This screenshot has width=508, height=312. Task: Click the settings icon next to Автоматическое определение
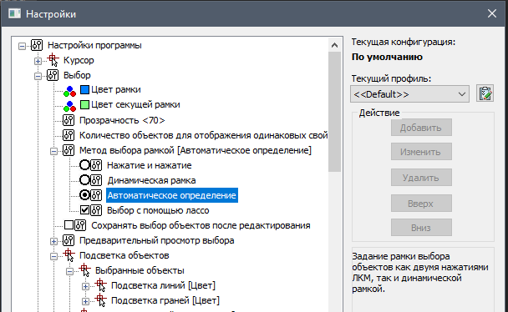pos(96,195)
